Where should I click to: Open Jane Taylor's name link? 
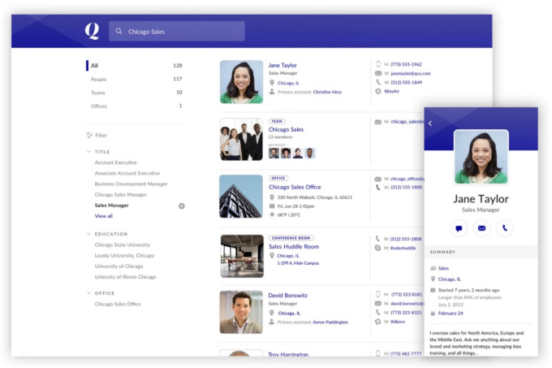(282, 65)
